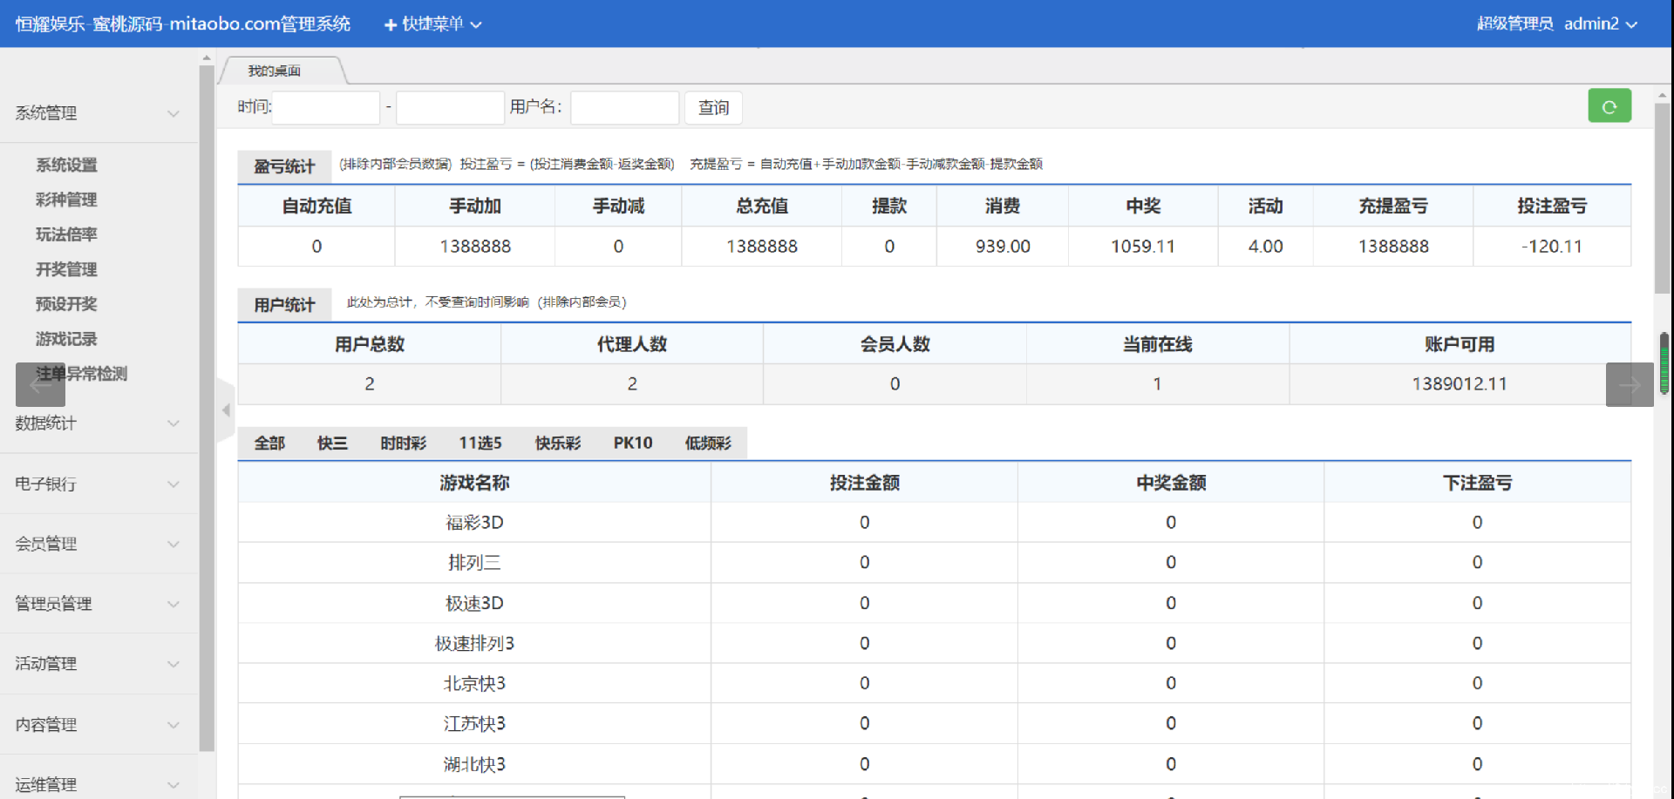Expand the 会员管理 sidebar section
This screenshot has width=1674, height=799.
coord(98,544)
